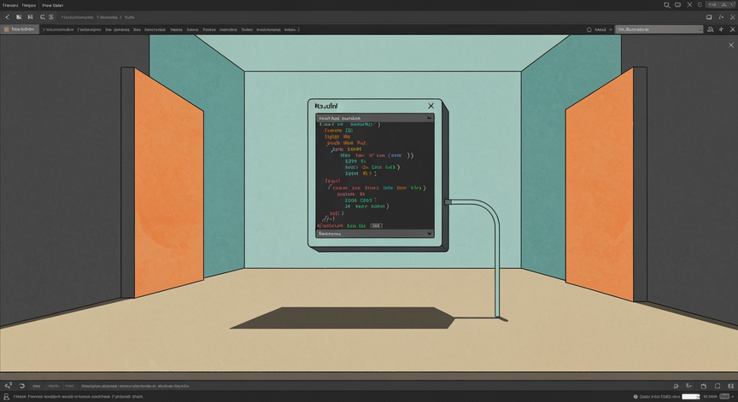Open the dropdown in the code dialog header bar

pos(430,118)
